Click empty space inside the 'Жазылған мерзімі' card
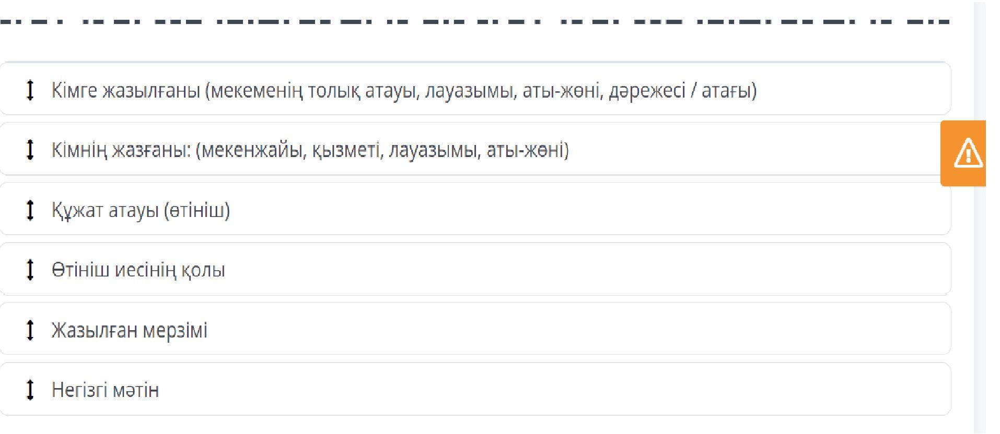Image resolution: width=1000 pixels, height=434 pixels. pos(575,330)
